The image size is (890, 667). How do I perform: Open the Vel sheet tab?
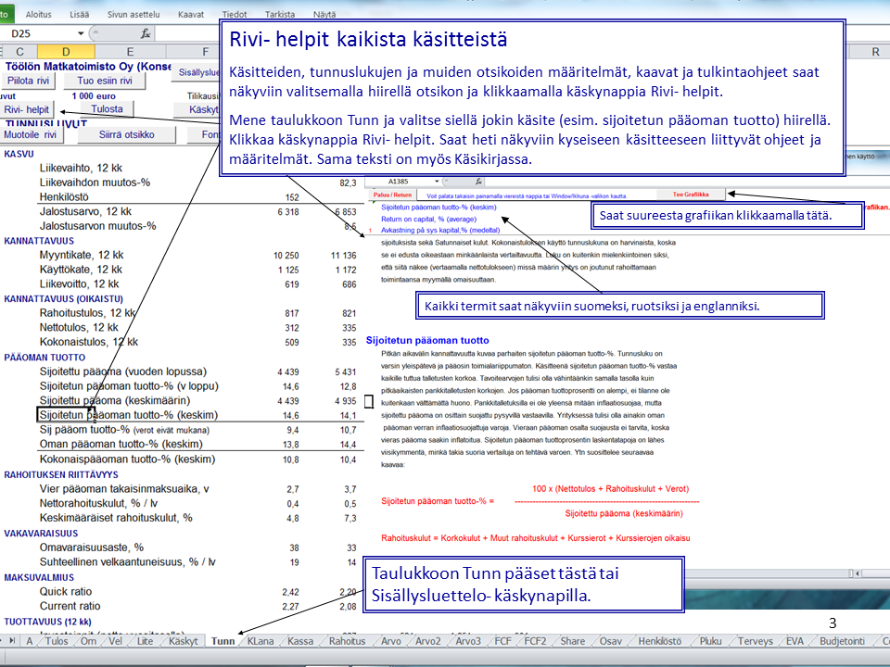point(115,641)
